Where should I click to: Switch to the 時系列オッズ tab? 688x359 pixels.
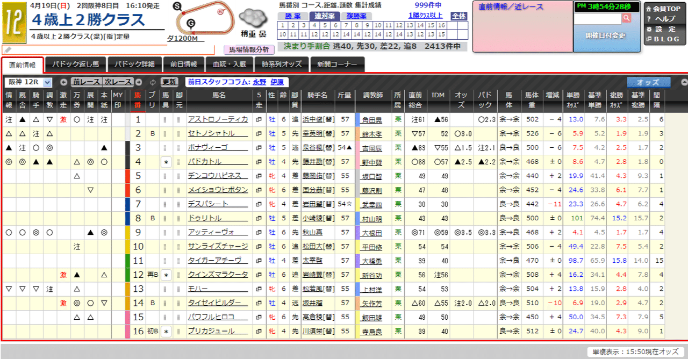282,63
